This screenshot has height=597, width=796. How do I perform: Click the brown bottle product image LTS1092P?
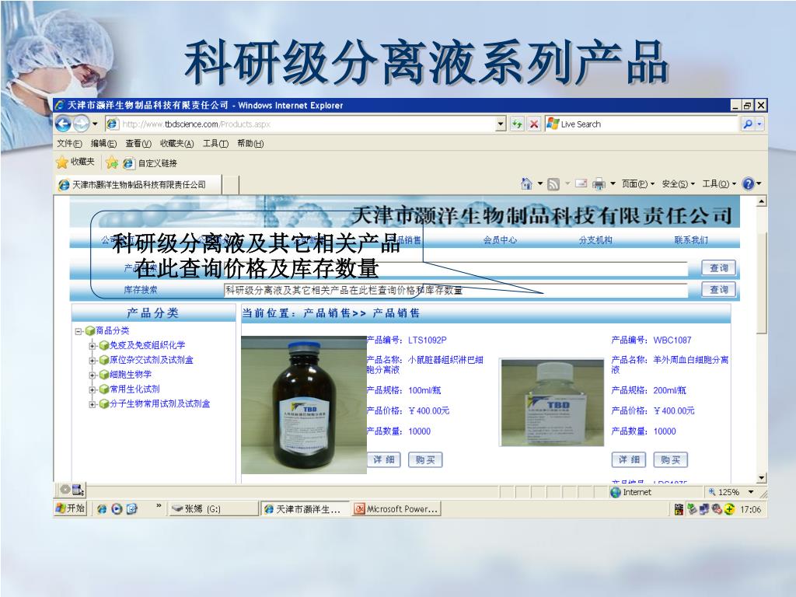pyautogui.click(x=304, y=404)
